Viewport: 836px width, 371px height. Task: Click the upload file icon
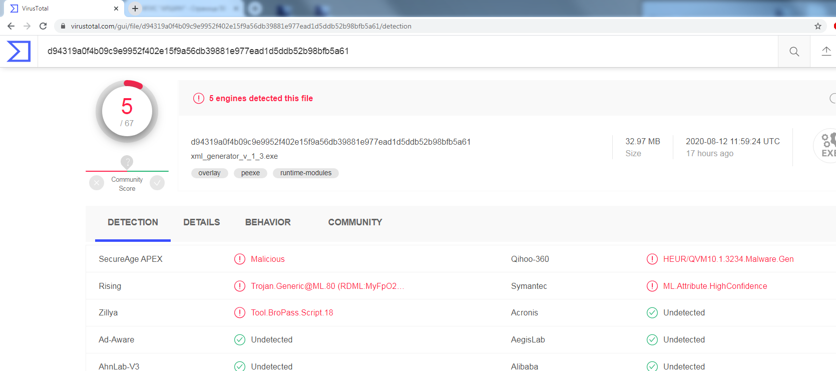826,51
